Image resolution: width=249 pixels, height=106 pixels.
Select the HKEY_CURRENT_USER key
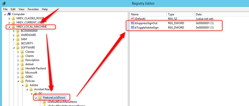point(30,22)
